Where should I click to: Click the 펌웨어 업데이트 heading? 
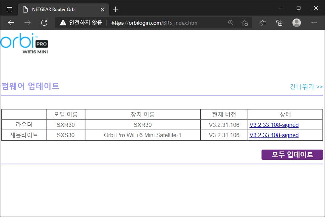click(30, 86)
